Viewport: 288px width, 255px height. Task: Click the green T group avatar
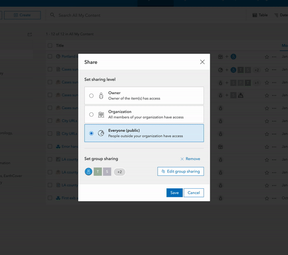pyautogui.click(x=97, y=171)
